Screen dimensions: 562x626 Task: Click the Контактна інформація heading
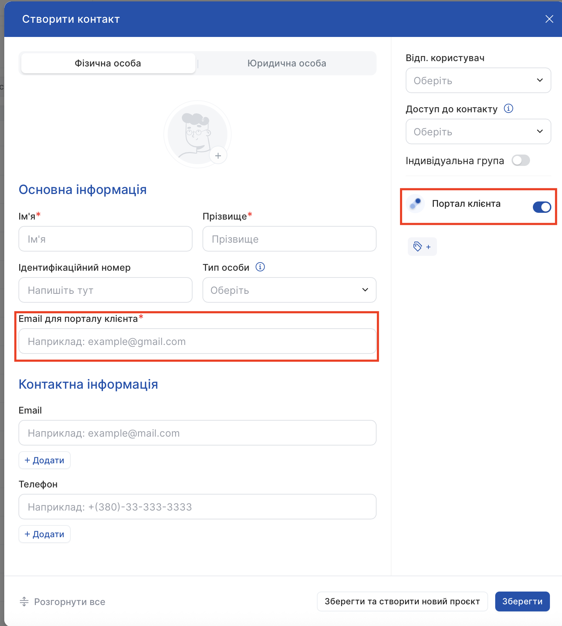coord(88,384)
